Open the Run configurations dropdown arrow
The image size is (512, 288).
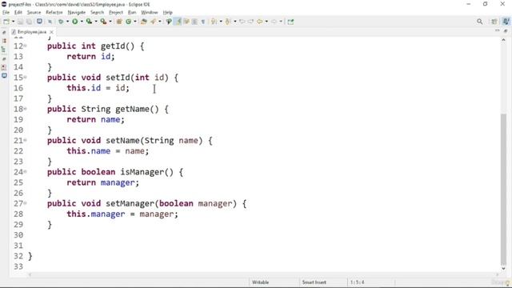tap(82, 22)
